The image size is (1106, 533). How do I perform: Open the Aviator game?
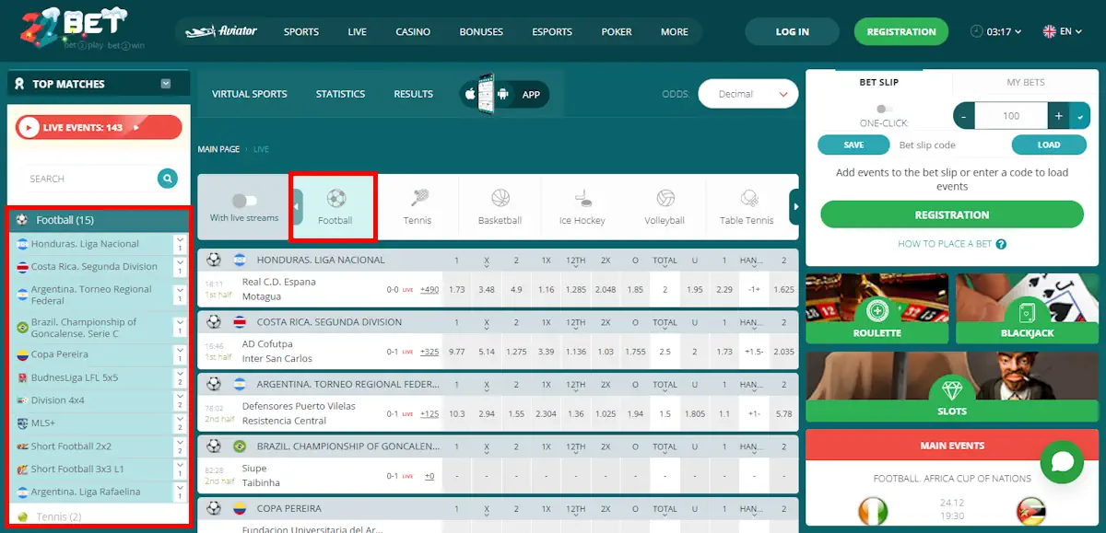coord(221,30)
